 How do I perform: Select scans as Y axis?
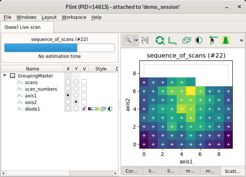(76, 82)
